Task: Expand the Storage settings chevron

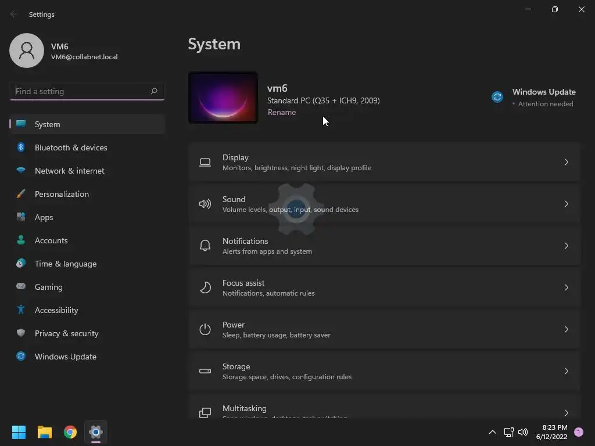Action: [x=566, y=371]
